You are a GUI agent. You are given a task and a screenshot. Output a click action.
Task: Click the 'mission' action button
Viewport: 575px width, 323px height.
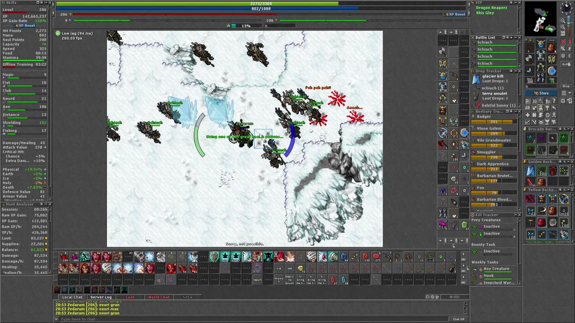coord(279,279)
